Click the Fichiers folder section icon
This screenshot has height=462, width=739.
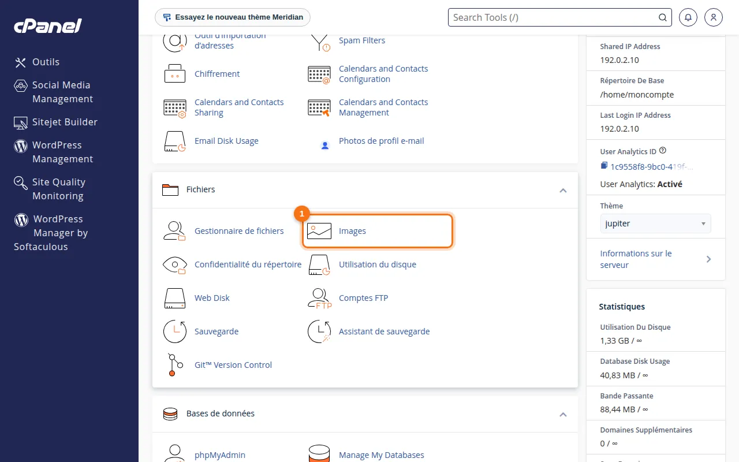pyautogui.click(x=170, y=190)
